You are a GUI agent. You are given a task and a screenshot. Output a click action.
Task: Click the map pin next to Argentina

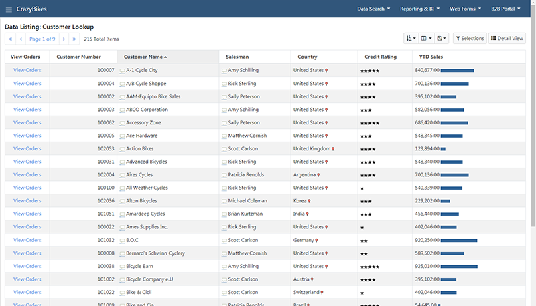pos(318,175)
